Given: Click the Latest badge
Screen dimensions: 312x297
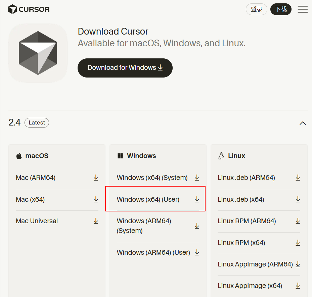Looking at the screenshot, I should pos(37,122).
